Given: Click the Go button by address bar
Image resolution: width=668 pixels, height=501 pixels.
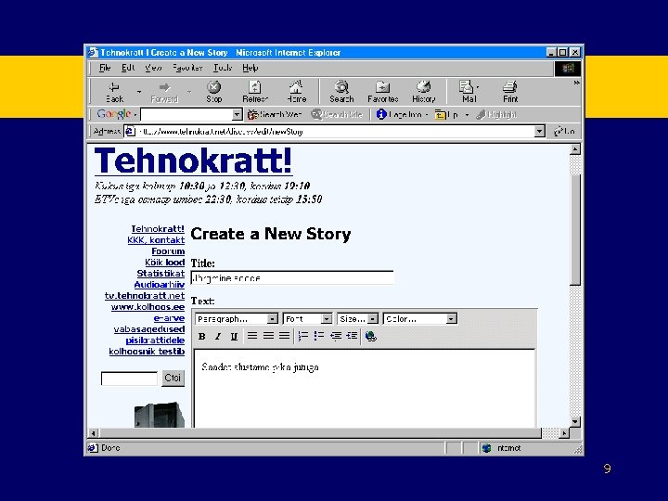Looking at the screenshot, I should [x=564, y=131].
